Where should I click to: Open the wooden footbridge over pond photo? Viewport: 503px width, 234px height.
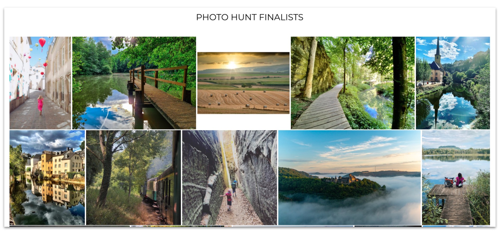coord(134,83)
